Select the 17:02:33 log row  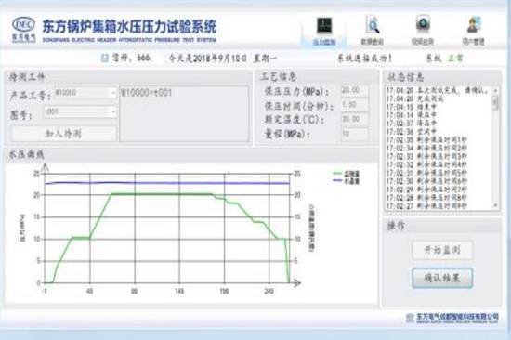426,157
